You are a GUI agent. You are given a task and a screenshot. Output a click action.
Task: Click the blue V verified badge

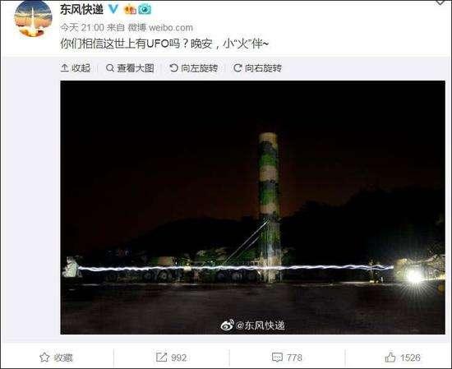tap(113, 9)
